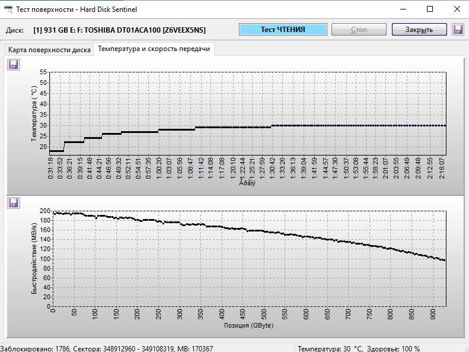Click the Заблокировано sectors status bar text

click(x=107, y=348)
